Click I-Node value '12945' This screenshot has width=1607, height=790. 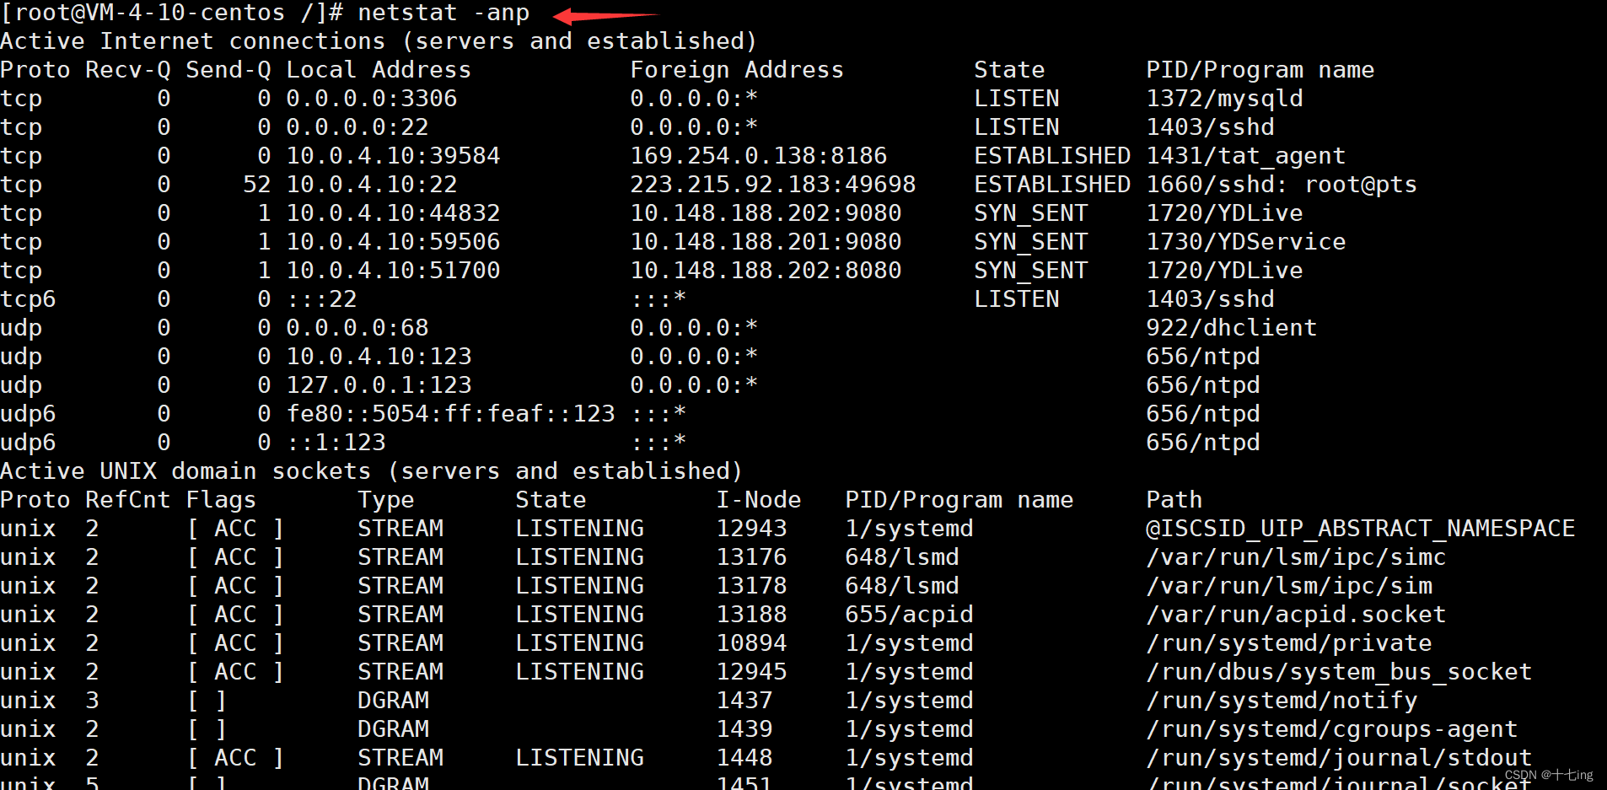coord(752,672)
